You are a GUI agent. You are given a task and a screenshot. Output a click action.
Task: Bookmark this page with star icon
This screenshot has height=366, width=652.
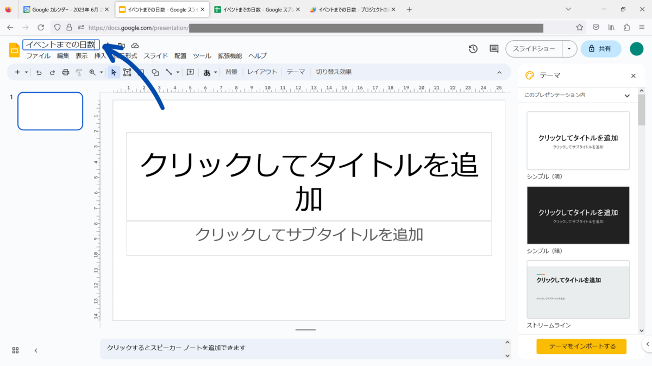(580, 27)
